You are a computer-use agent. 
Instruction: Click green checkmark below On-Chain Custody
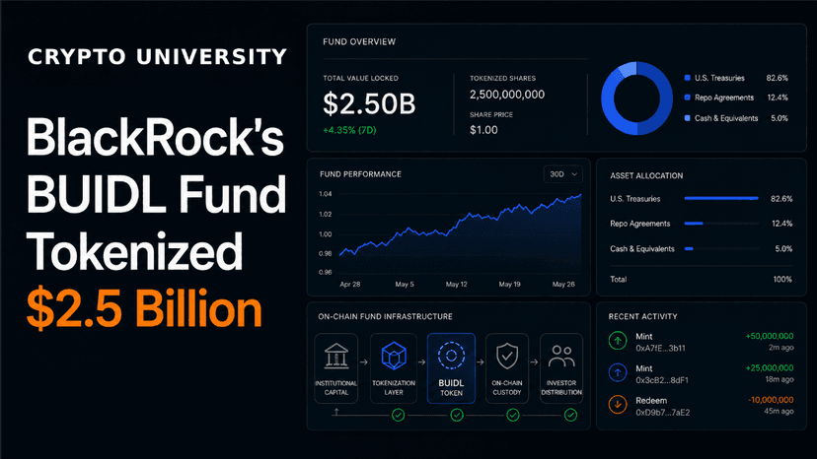[513, 415]
